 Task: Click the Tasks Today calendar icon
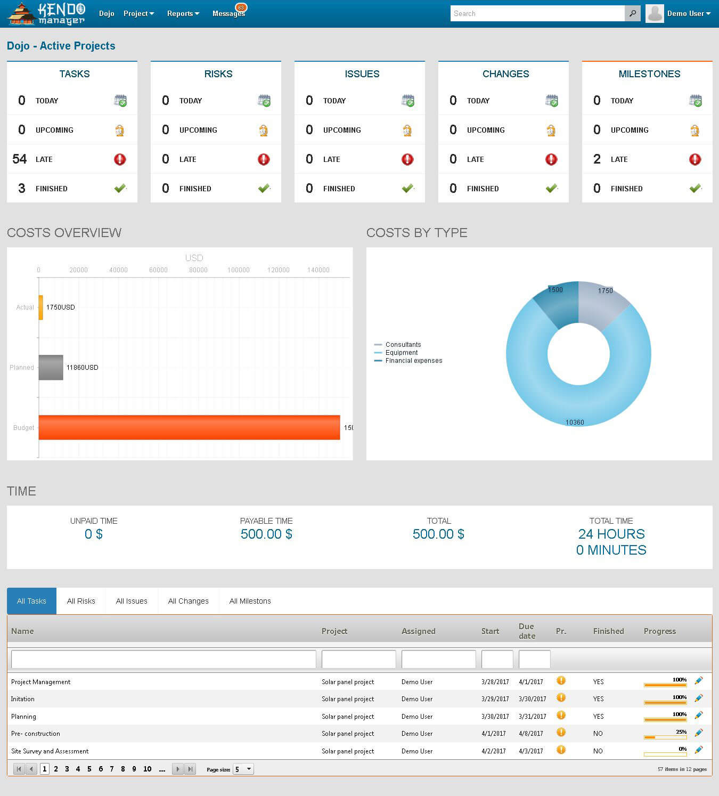tap(120, 101)
